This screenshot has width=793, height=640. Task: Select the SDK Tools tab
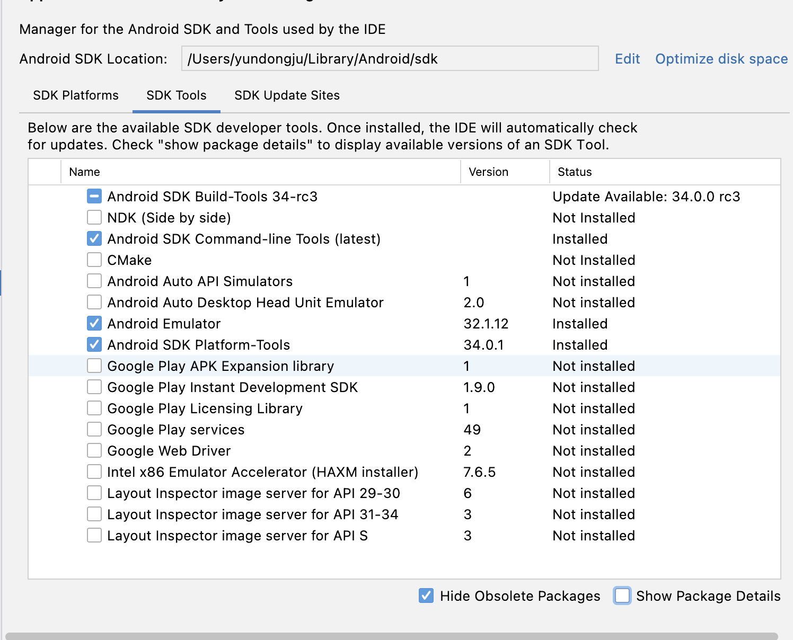click(x=177, y=95)
